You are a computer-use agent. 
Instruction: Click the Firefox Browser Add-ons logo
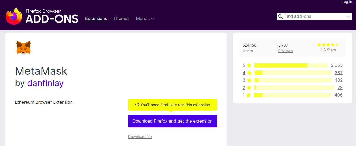[x=42, y=16]
